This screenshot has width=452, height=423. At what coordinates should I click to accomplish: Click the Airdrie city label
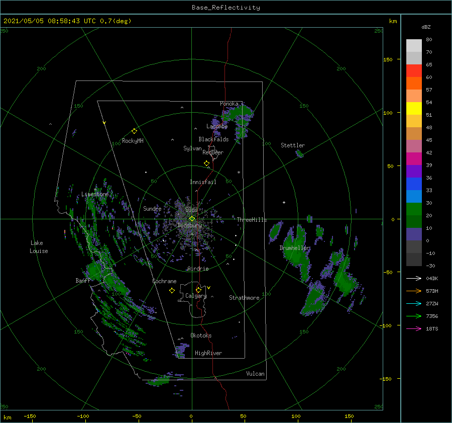click(x=198, y=269)
